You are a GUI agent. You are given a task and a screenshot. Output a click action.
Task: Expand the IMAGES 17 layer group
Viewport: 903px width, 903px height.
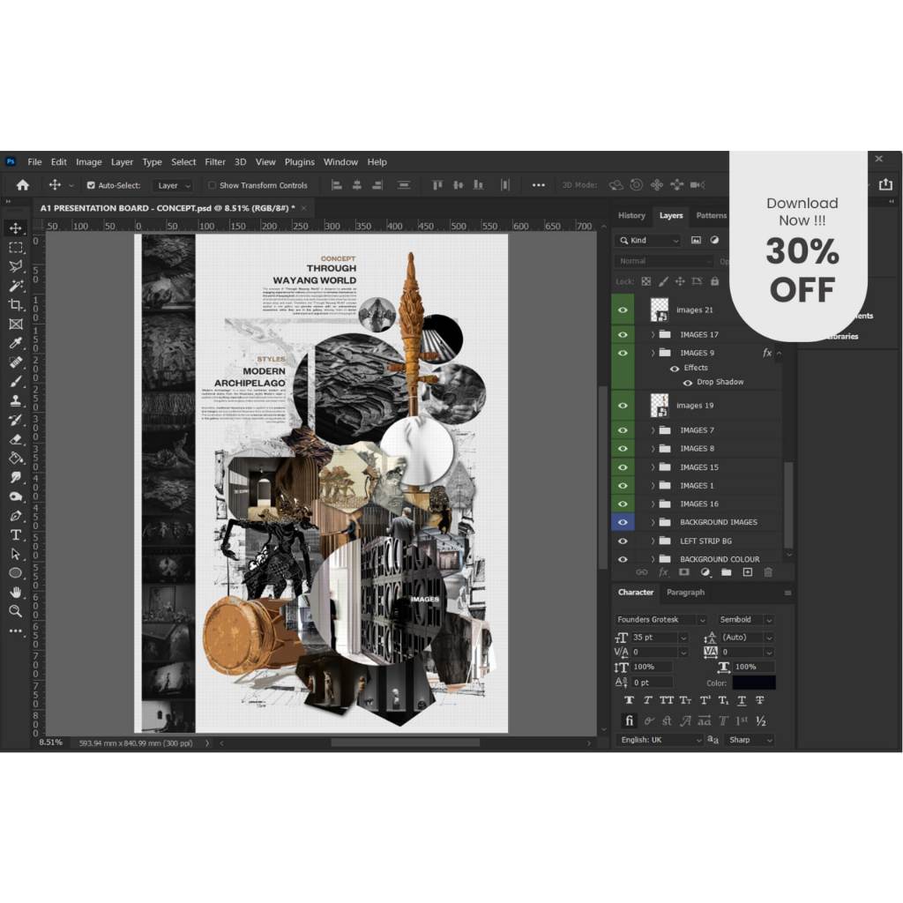pos(653,335)
